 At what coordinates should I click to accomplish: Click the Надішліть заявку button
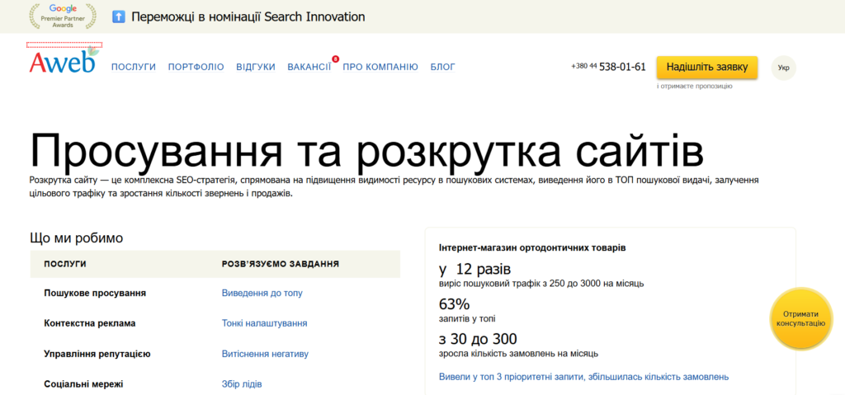(707, 67)
